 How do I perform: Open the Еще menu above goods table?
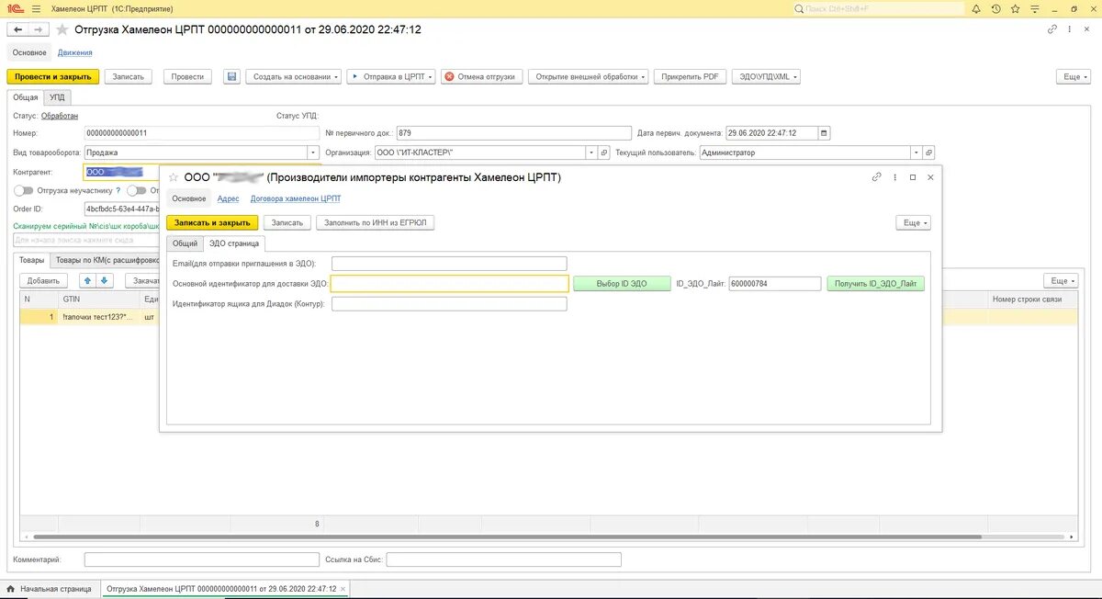point(1061,280)
